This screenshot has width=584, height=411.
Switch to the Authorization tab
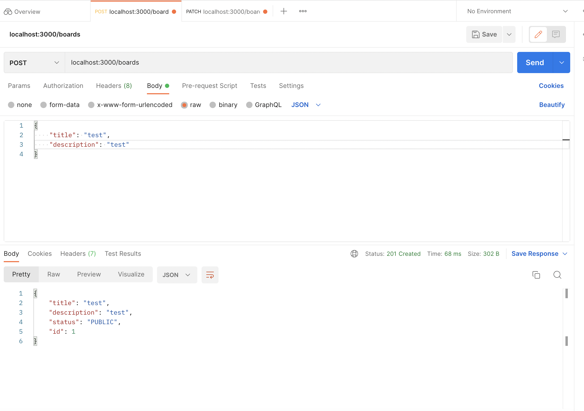pyautogui.click(x=63, y=86)
